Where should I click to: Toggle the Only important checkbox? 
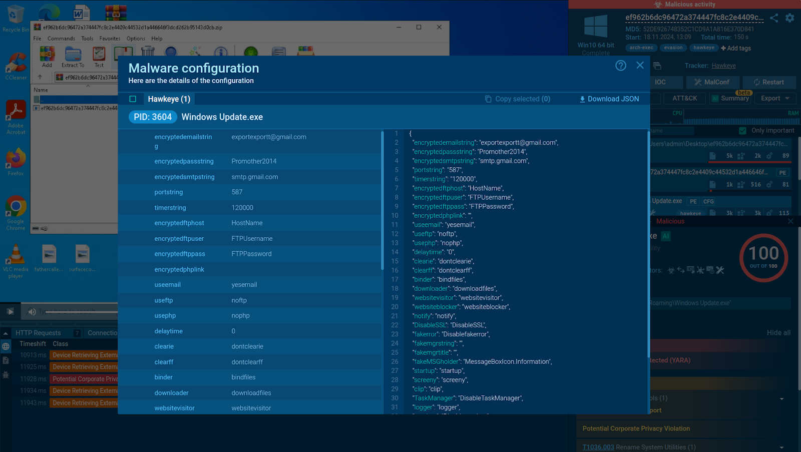[742, 131]
